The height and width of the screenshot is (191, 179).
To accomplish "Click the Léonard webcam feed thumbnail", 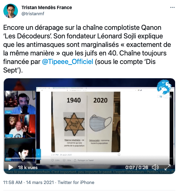I will coord(20,126).
